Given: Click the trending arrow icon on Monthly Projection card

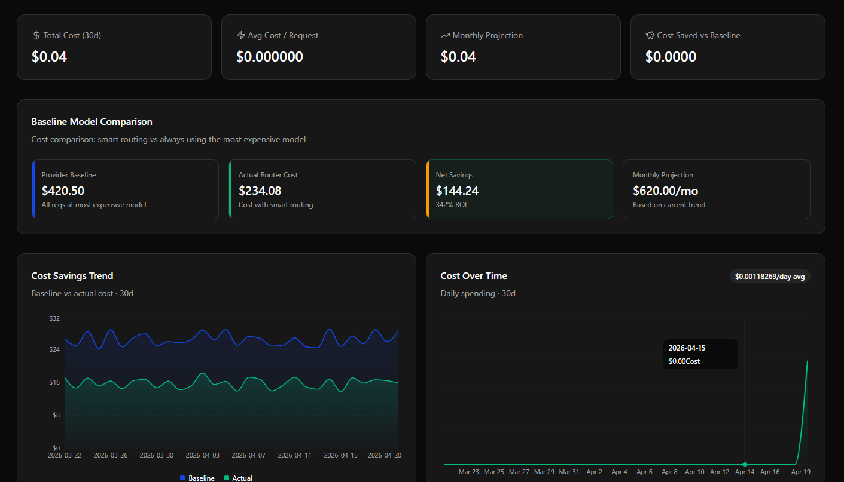Looking at the screenshot, I should click(x=445, y=35).
